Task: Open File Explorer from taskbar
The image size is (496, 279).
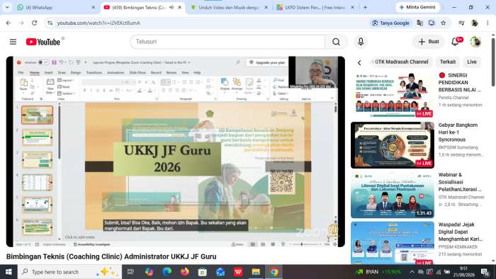Action: coord(256,272)
